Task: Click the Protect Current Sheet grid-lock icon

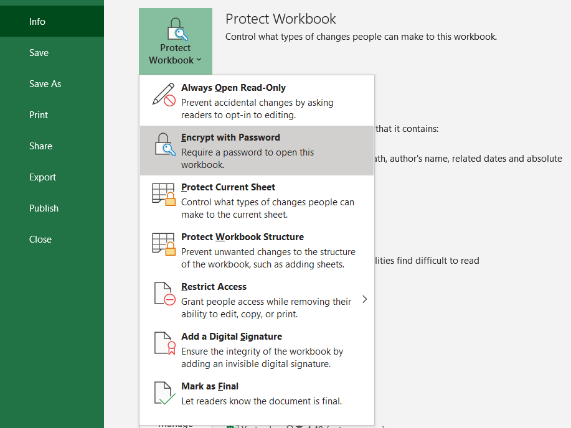Action: (164, 194)
